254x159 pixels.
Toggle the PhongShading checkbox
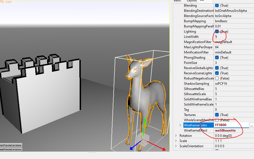click(217, 58)
